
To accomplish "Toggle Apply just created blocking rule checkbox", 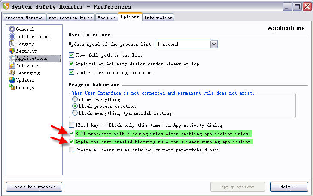I will 71,142.
